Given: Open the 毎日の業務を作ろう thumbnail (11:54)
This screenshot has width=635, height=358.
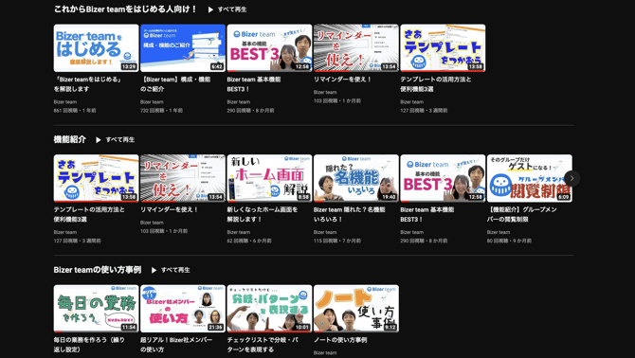Looking at the screenshot, I should [96, 309].
